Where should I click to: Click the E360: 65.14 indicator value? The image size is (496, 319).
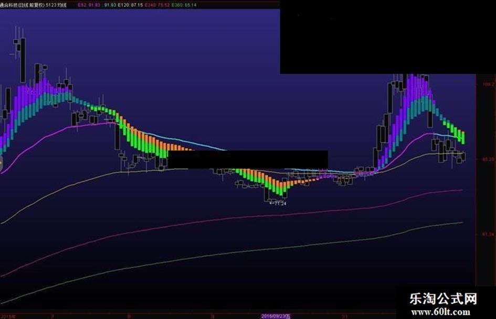(x=184, y=5)
